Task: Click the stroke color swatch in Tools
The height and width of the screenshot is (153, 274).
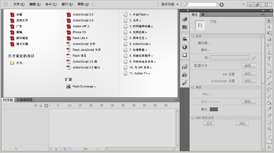Action: click(x=269, y=142)
